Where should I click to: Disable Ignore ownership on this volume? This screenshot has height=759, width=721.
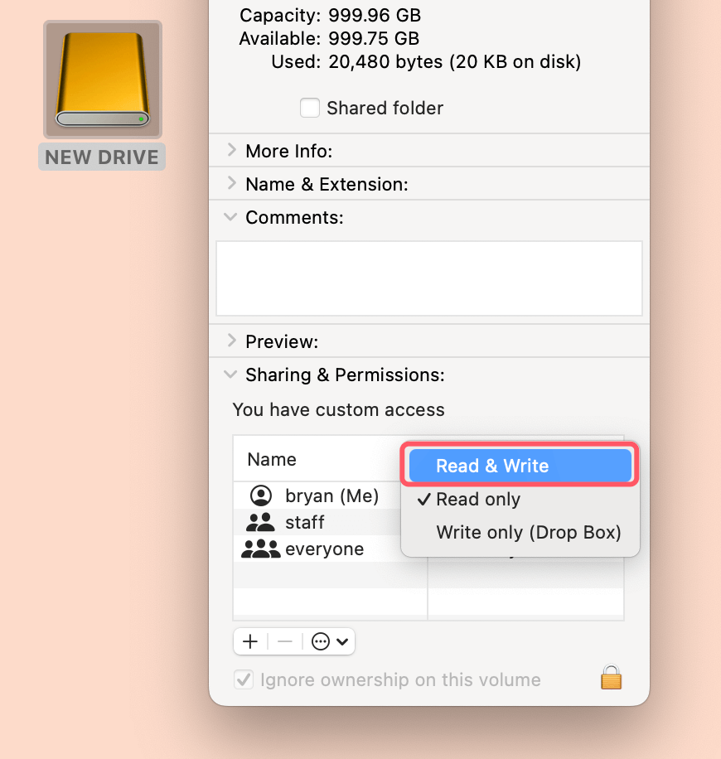(x=244, y=679)
